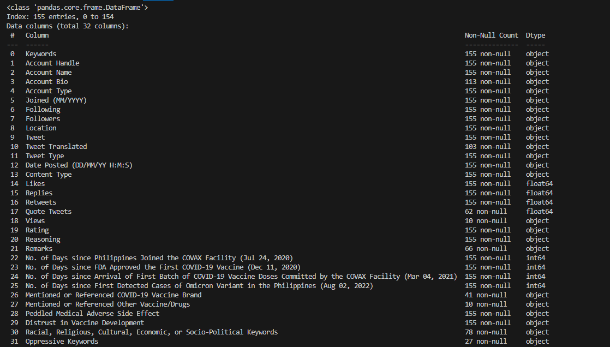610x347 pixels.
Task: Click the 'Account Bio' row label
Action: click(x=47, y=82)
